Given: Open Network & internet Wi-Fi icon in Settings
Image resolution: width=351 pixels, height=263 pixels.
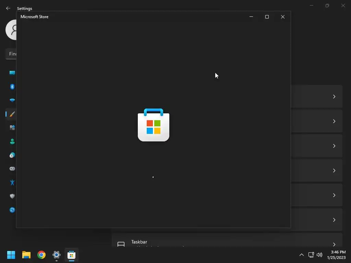Looking at the screenshot, I should tap(12, 100).
